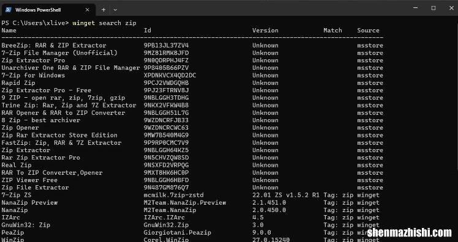Minimize the terminal window
The width and height of the screenshot is (458, 242).
415,8
